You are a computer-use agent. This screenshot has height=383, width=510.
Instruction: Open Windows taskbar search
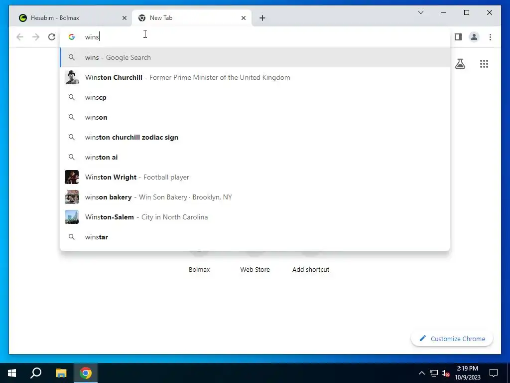point(36,373)
